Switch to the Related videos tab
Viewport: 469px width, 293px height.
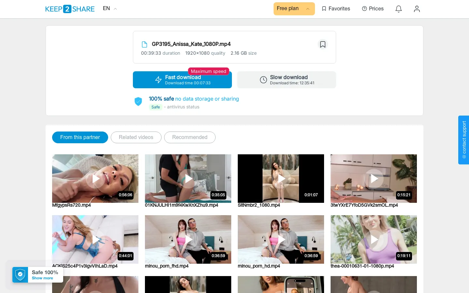point(136,137)
